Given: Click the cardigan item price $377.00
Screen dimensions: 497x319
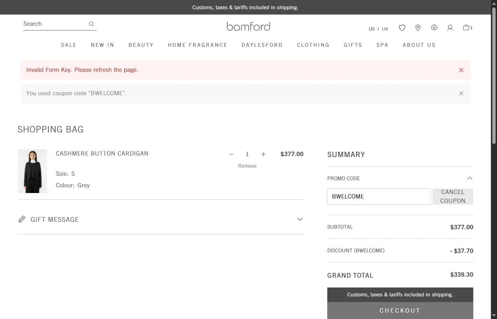Looking at the screenshot, I should click(x=292, y=154).
